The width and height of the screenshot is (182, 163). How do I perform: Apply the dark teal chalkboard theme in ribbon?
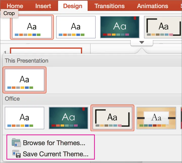pyautogui.click(x=120, y=27)
